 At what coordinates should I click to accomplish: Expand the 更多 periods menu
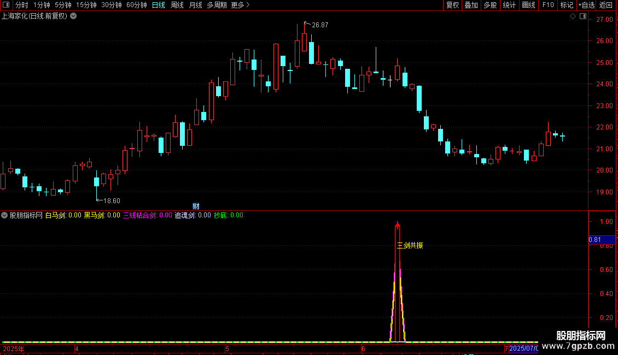pos(240,5)
